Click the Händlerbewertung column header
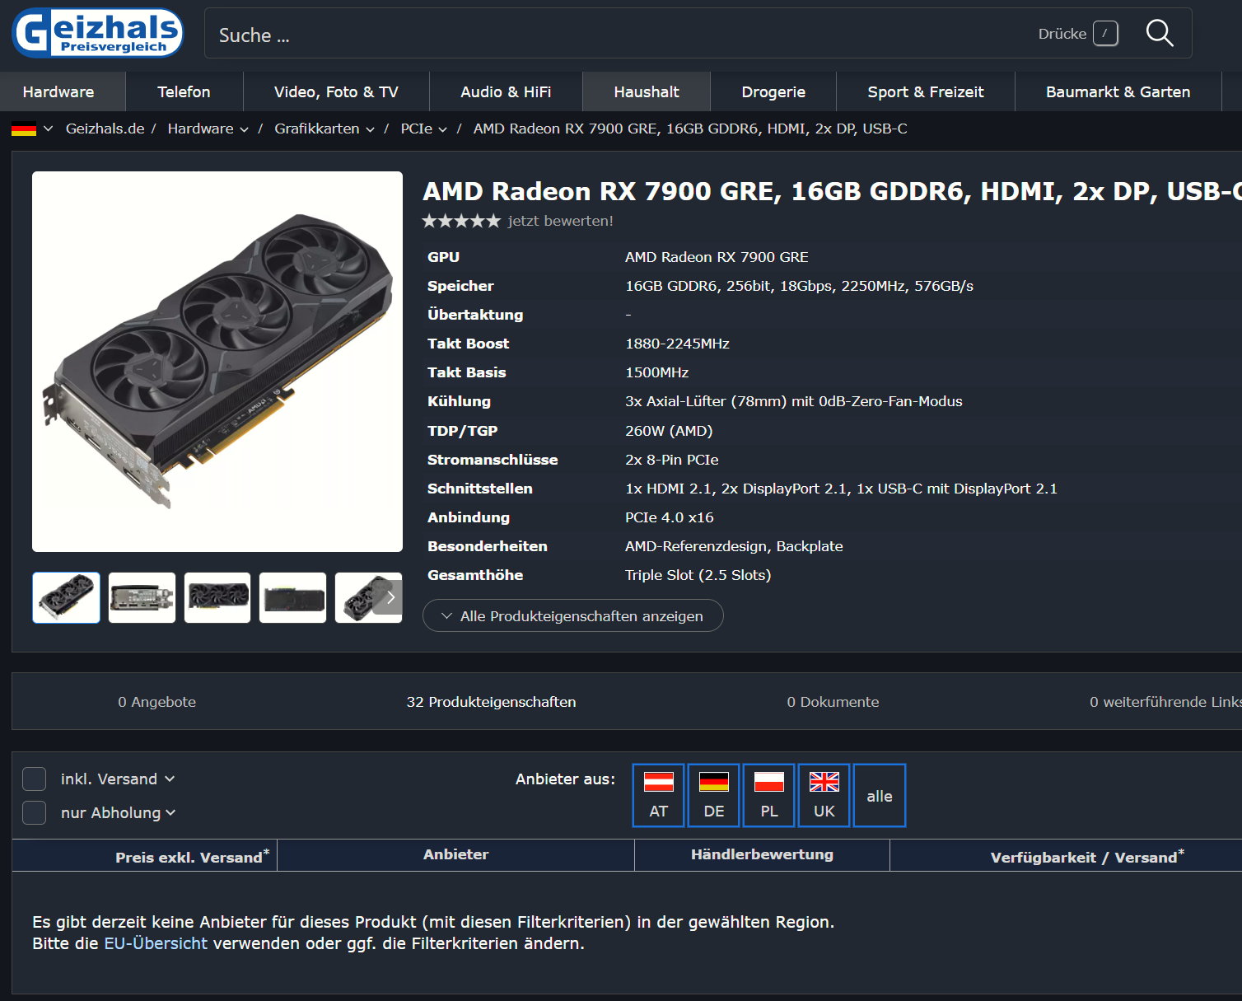The height and width of the screenshot is (1001, 1242). pos(762,854)
